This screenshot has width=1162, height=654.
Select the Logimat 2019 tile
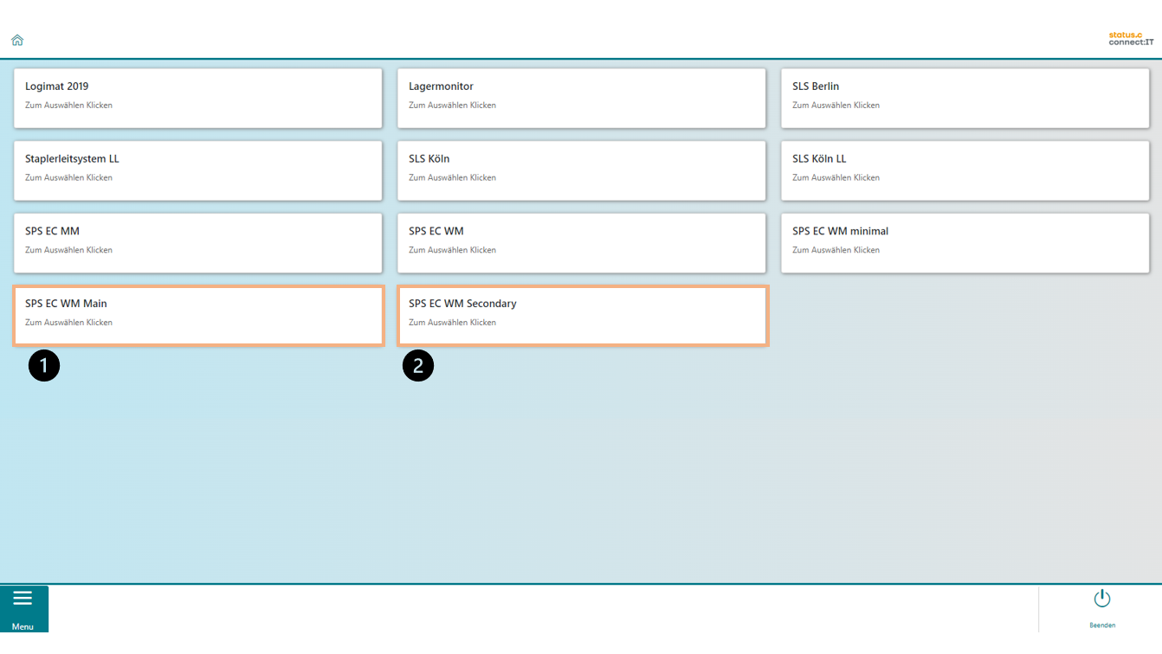click(197, 98)
